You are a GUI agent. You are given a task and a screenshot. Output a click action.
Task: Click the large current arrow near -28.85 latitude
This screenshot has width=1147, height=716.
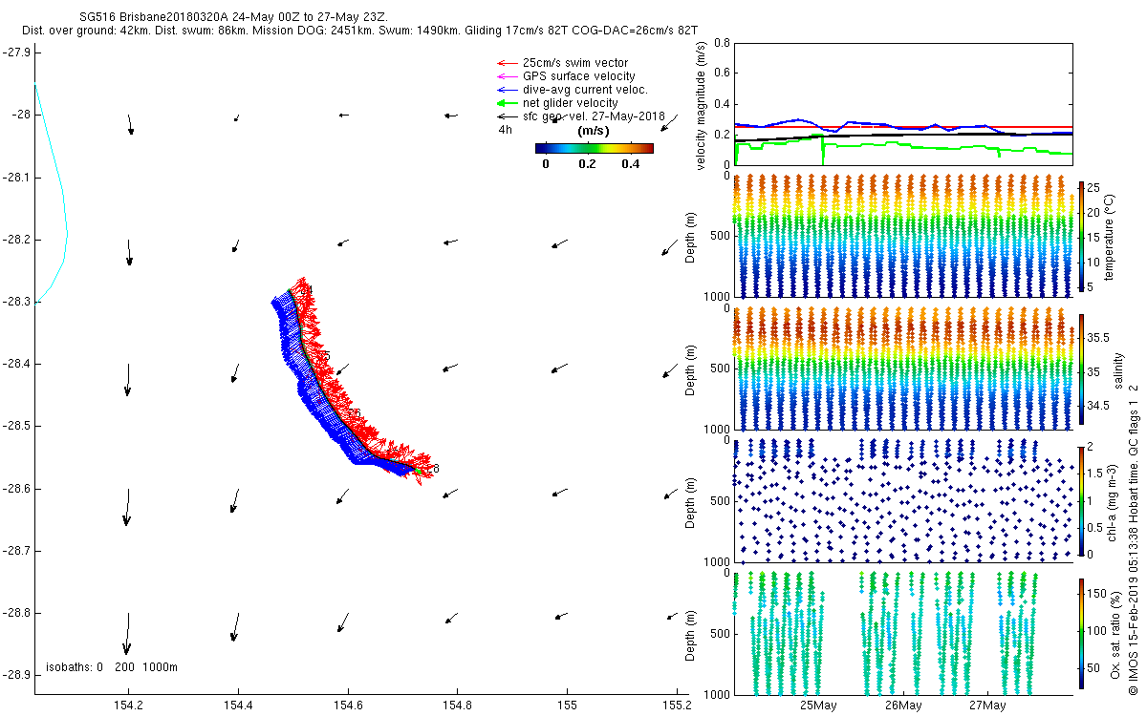[x=126, y=634]
